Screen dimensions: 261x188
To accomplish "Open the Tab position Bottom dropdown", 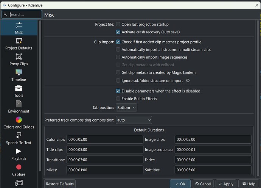I will (x=126, y=108).
